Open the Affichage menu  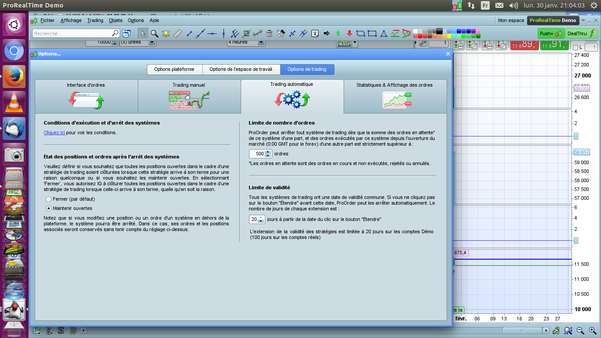pyautogui.click(x=71, y=20)
